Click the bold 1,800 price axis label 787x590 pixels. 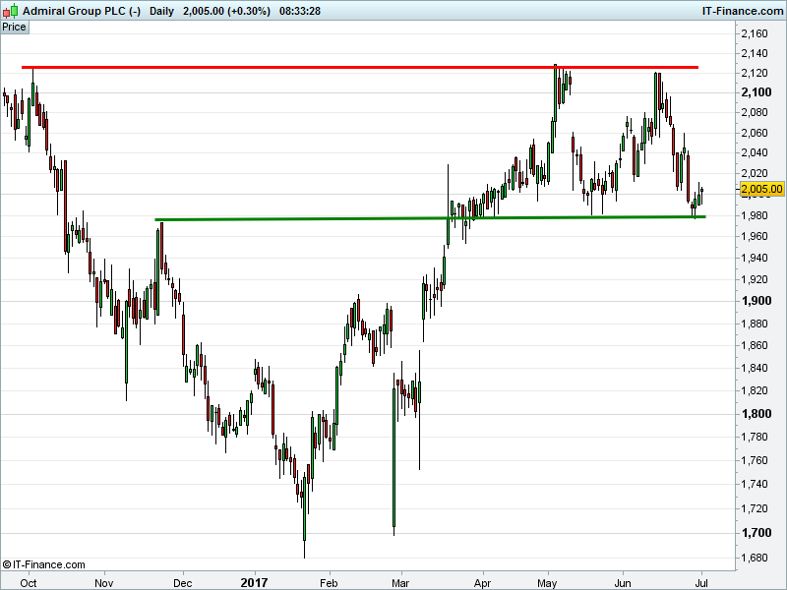click(x=757, y=414)
